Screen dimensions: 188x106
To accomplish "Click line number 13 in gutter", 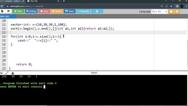I will (4, 32).
